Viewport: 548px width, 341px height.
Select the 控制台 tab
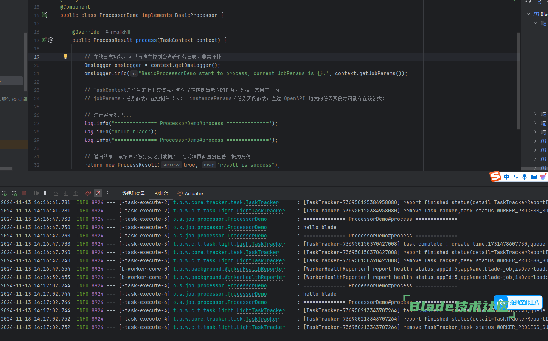click(x=161, y=193)
